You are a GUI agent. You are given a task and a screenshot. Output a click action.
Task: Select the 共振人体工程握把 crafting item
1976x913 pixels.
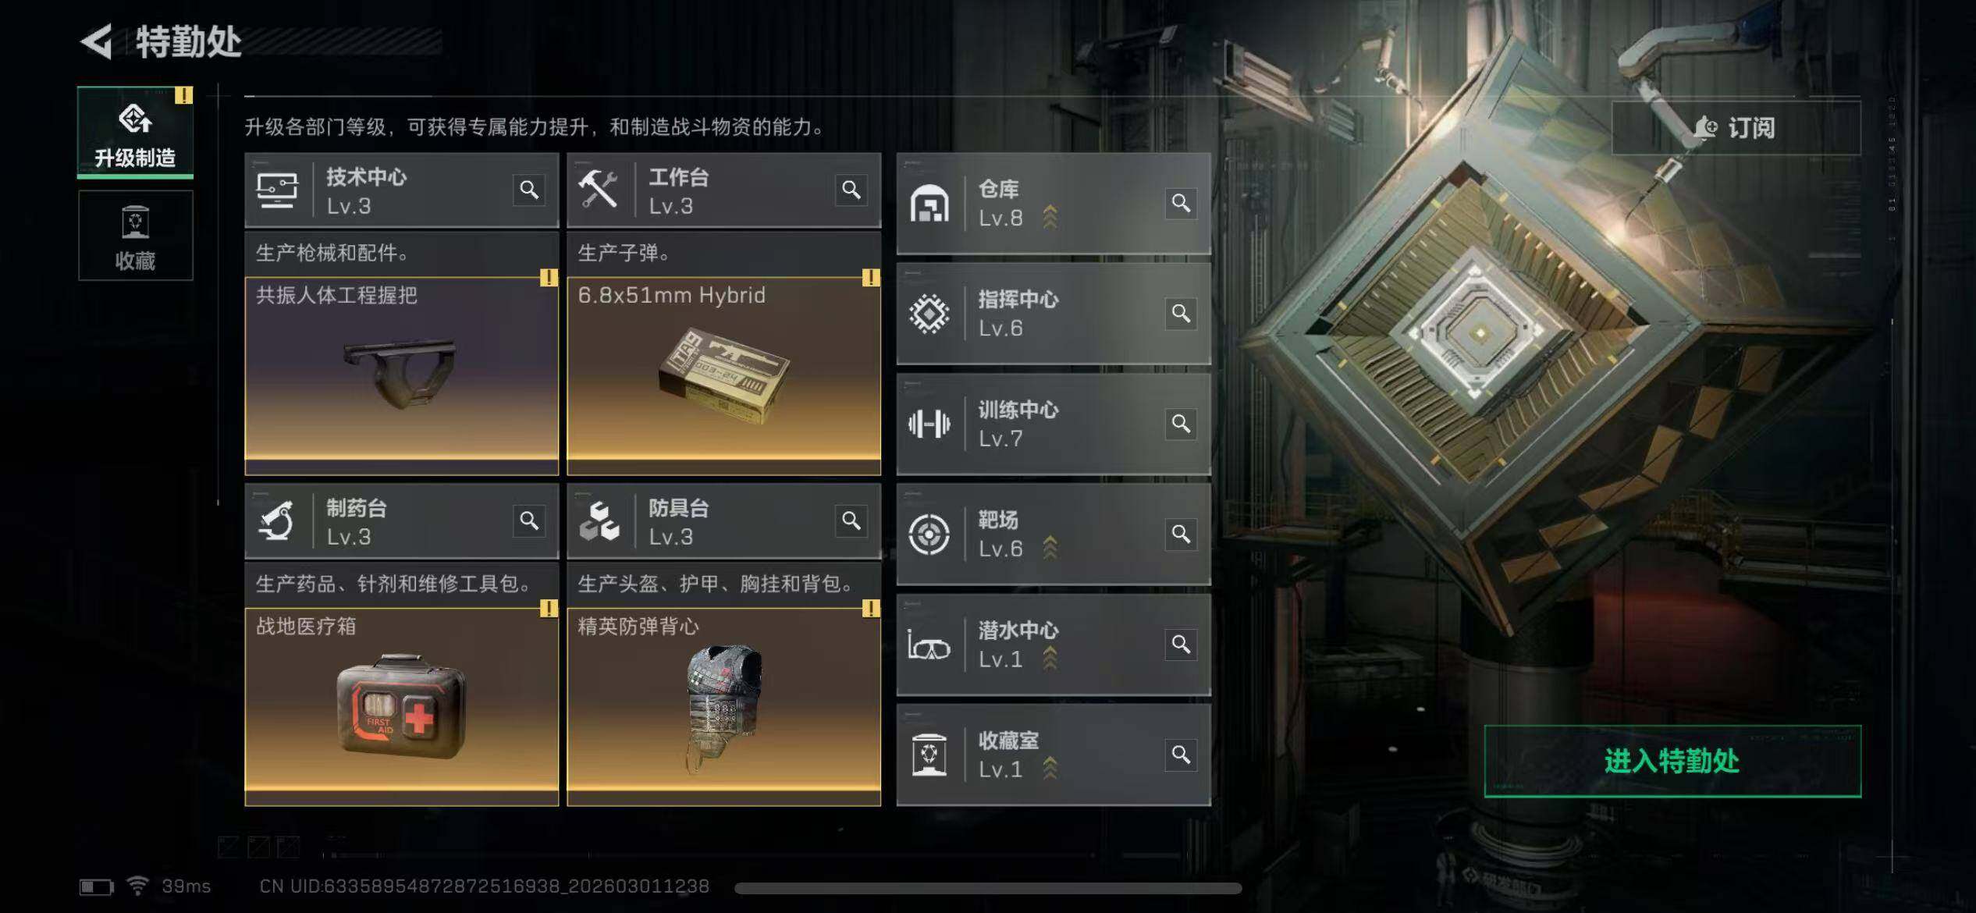point(401,376)
